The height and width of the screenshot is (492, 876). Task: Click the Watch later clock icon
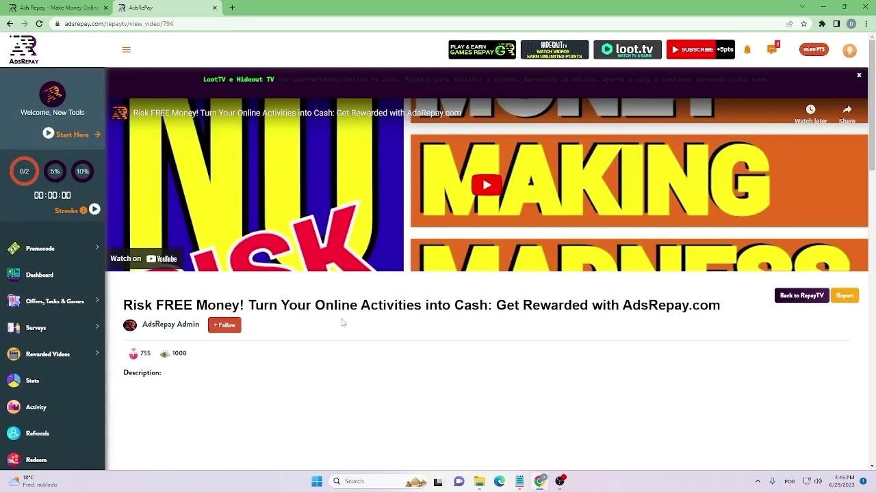click(810, 109)
